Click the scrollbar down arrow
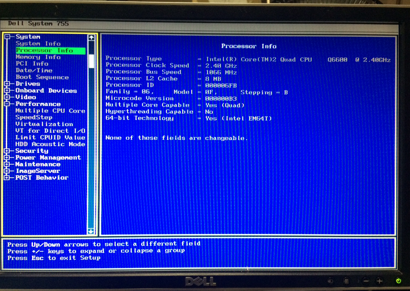410x291 pixels. coord(91,231)
